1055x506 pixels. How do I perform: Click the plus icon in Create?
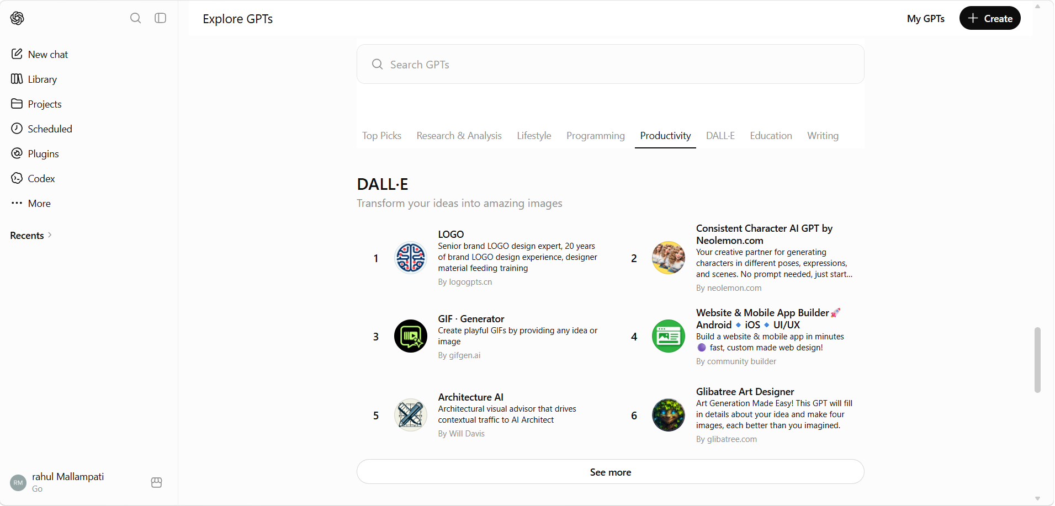[973, 18]
